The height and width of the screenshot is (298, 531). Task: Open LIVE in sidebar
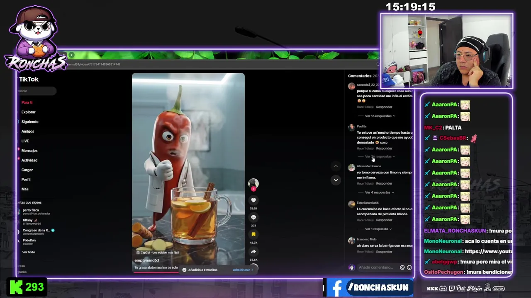point(25,141)
